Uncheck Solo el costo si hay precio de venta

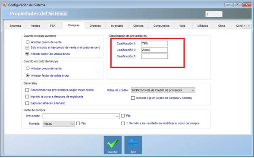tap(27, 47)
